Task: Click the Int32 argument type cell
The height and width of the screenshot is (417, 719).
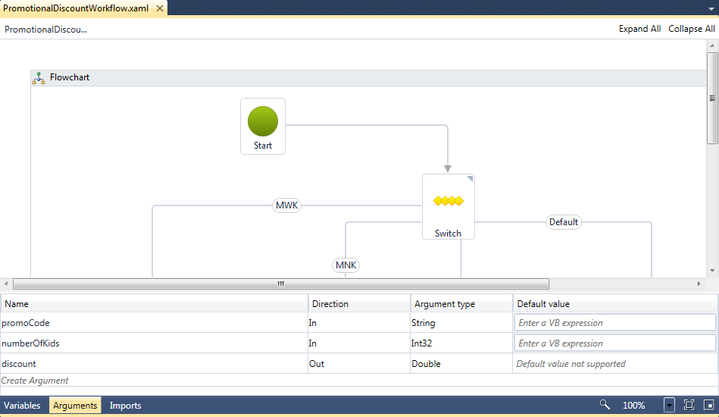Action: point(461,343)
